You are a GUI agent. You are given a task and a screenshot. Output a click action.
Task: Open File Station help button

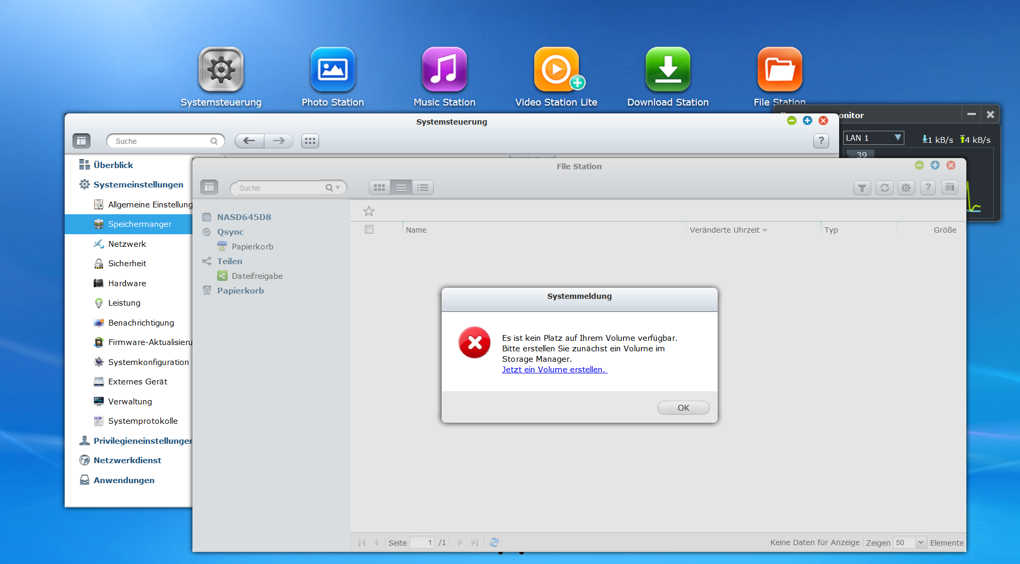point(928,187)
